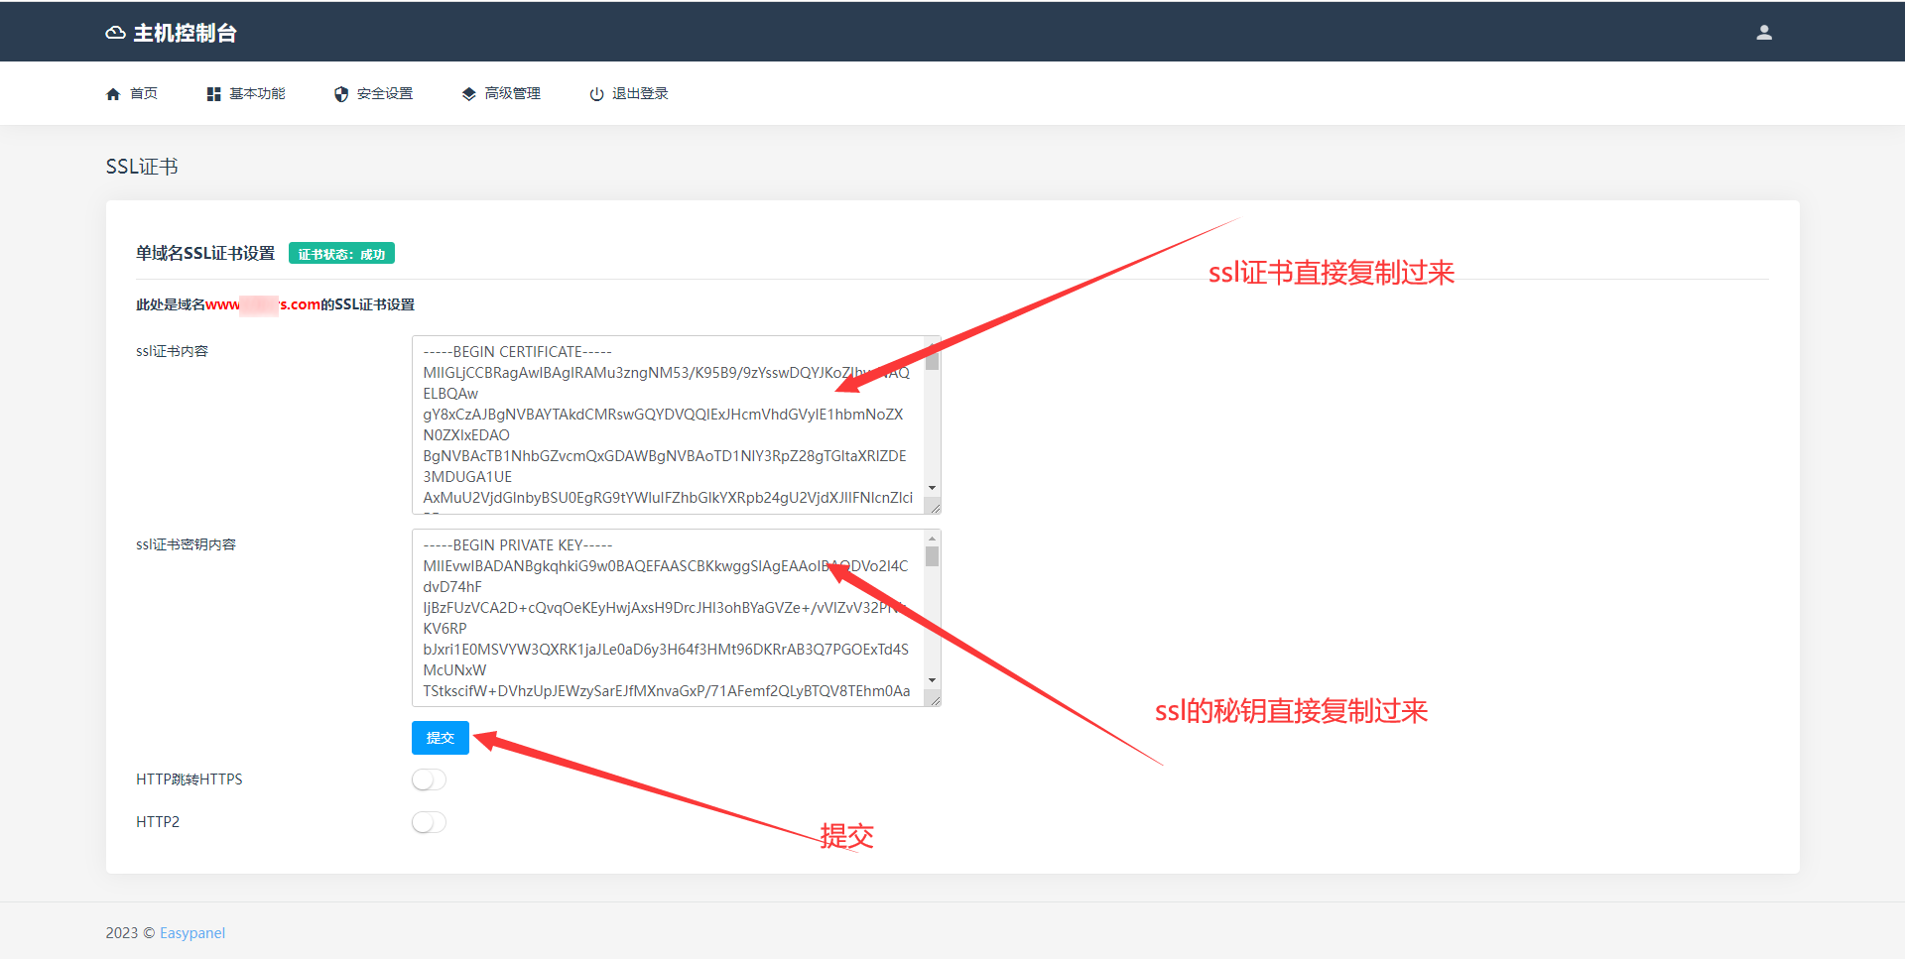Click the private key box scrollbar up arrow
The width and height of the screenshot is (1905, 959).
coord(932,539)
